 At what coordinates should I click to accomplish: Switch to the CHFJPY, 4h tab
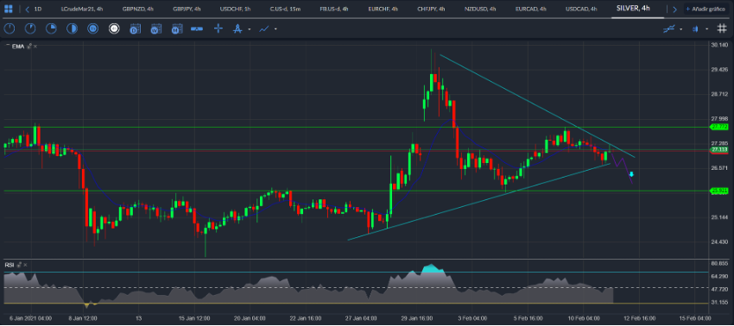tap(431, 9)
